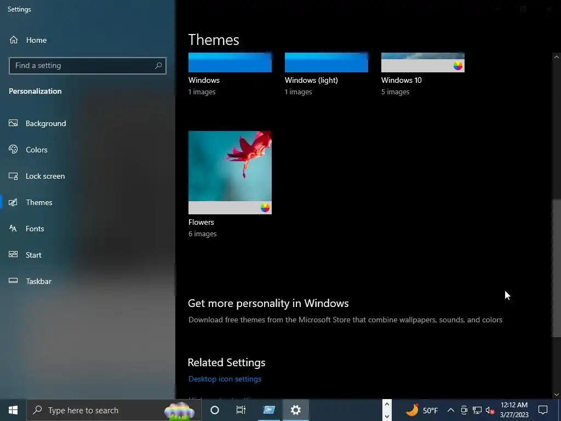Open weather widget showing 50°F

click(422, 410)
